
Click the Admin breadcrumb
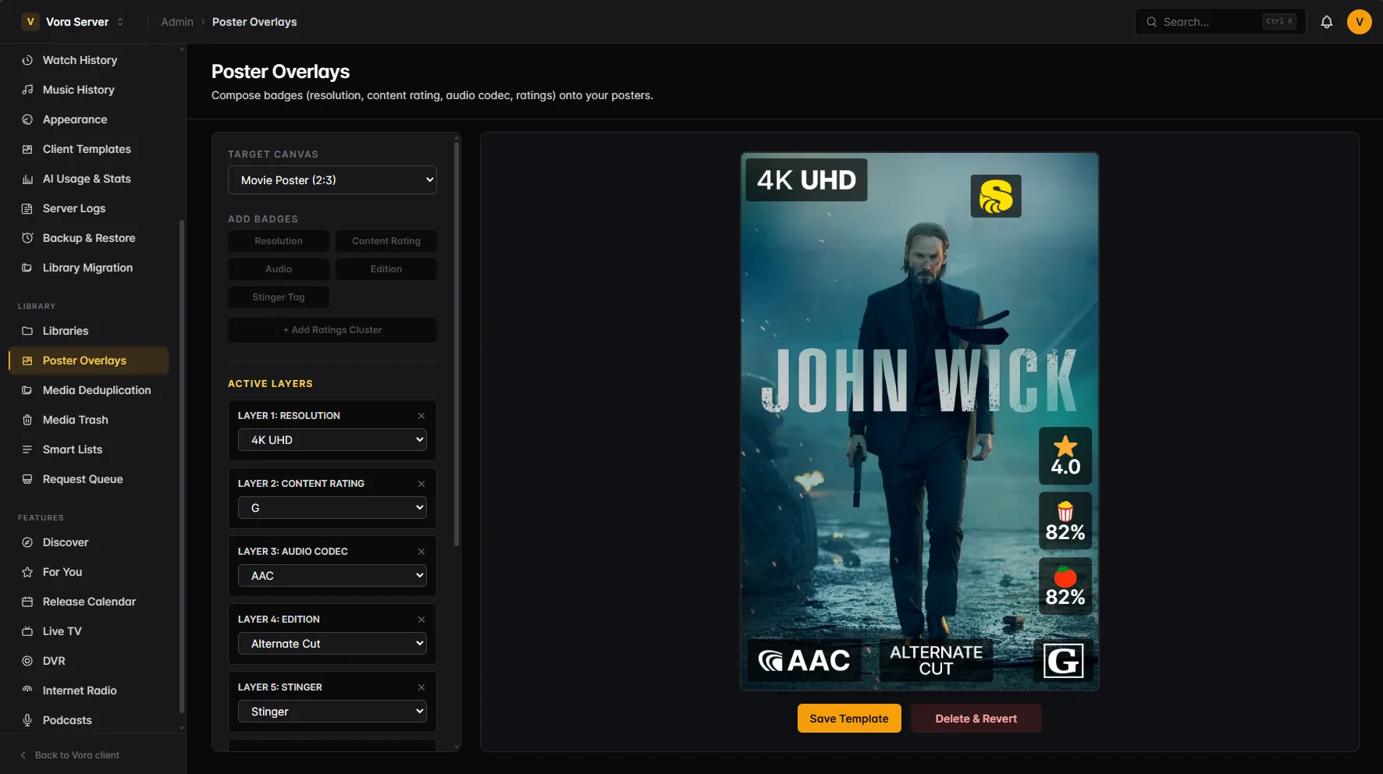tap(177, 22)
